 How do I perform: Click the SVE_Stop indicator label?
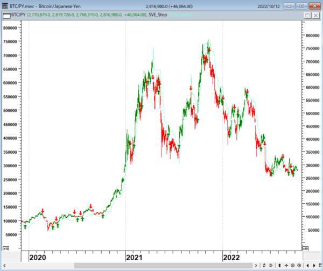click(158, 15)
